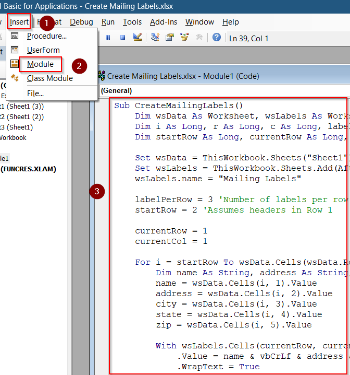This screenshot has width=350, height=375.
Task: Click the Module icon in menu
Action: (x=15, y=64)
